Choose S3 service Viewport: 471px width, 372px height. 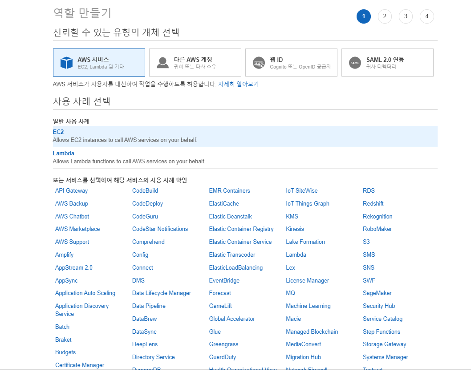366,242
